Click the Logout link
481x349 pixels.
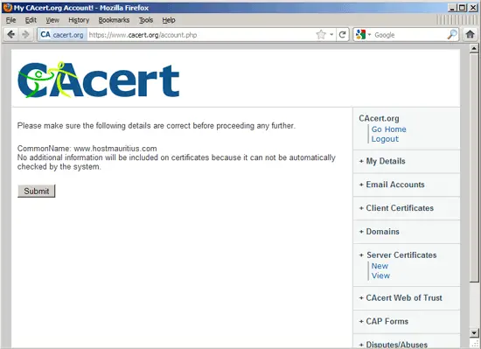point(385,139)
